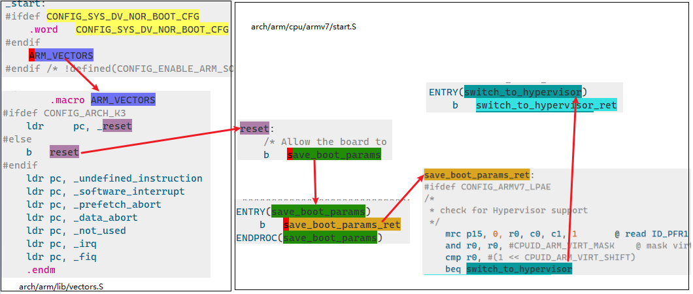This screenshot has width=693, height=294.
Task: Click reset in the 'b reset' line
Action: [65, 152]
